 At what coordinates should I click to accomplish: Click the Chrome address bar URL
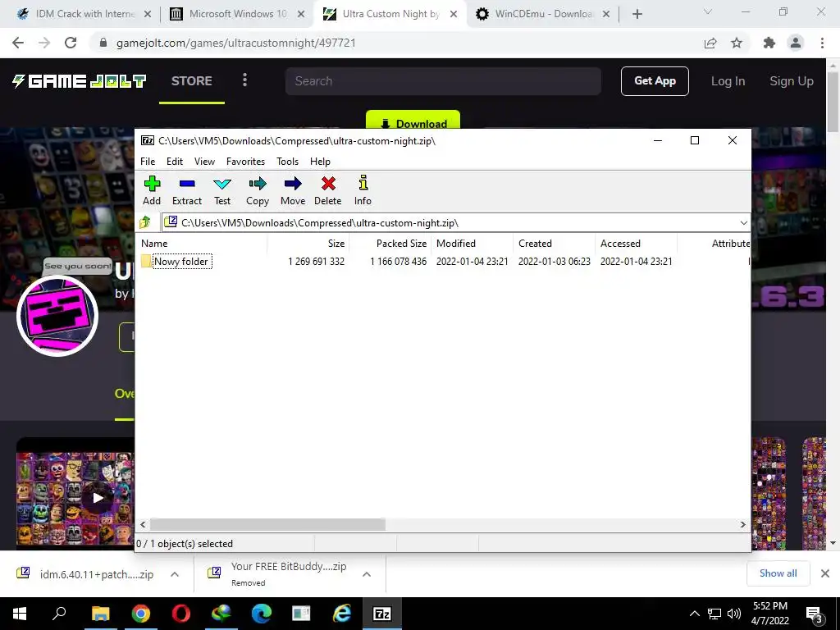(x=236, y=43)
